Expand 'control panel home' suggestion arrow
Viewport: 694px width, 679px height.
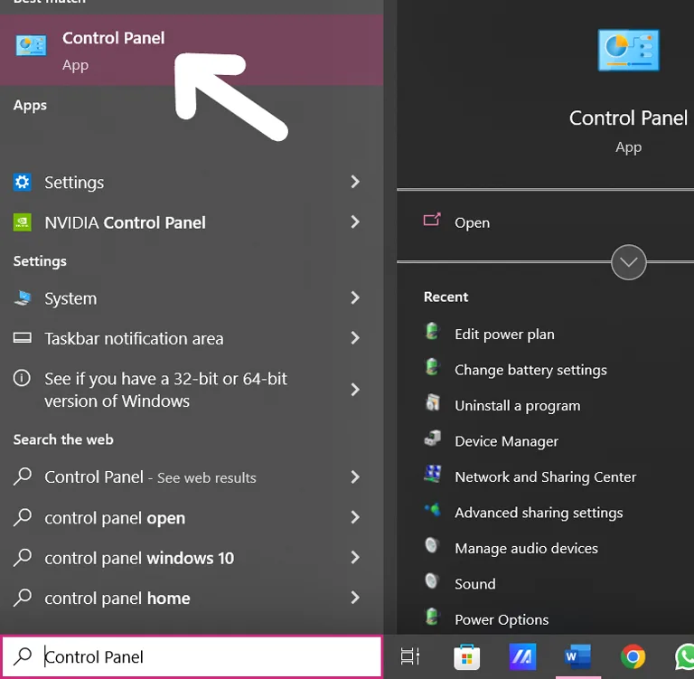(x=355, y=598)
